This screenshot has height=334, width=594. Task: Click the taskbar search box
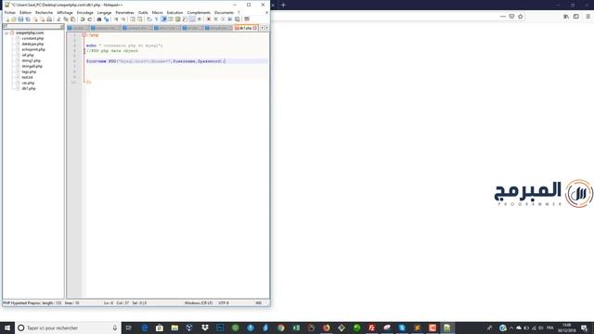[x=68, y=328]
